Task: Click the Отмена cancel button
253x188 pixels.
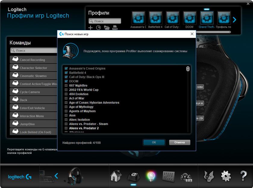Action: [x=180, y=142]
